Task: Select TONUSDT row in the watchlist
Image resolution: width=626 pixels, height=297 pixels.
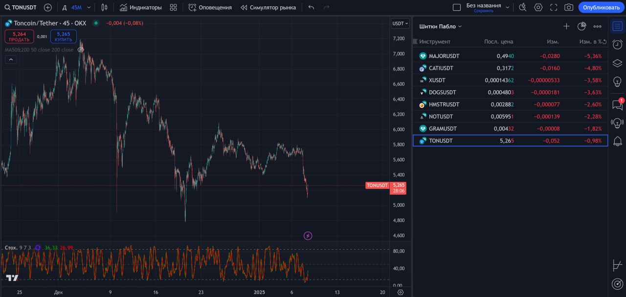Action: point(511,140)
